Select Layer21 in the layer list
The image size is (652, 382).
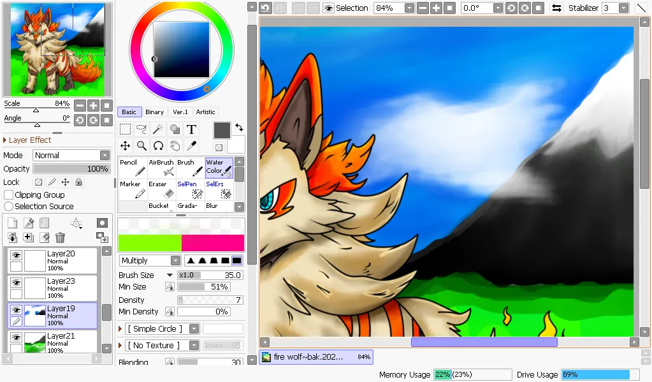tap(52, 342)
